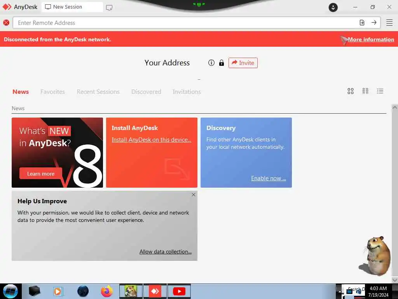Click the connect arrow icon
Image resolution: width=398 pixels, height=299 pixels.
click(x=374, y=23)
